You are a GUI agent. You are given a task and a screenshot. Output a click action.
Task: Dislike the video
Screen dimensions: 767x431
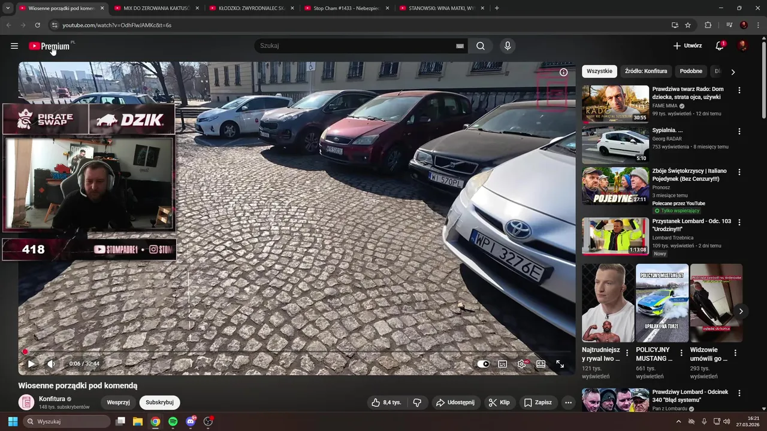click(x=418, y=403)
